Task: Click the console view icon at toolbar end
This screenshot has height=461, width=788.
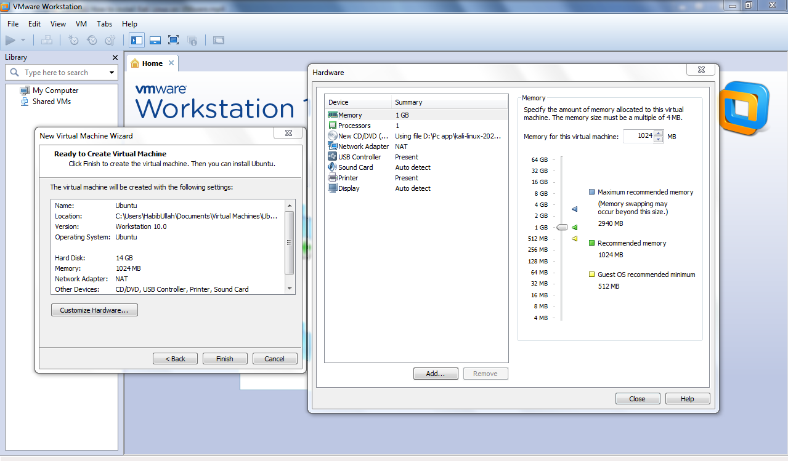Action: pyautogui.click(x=219, y=41)
